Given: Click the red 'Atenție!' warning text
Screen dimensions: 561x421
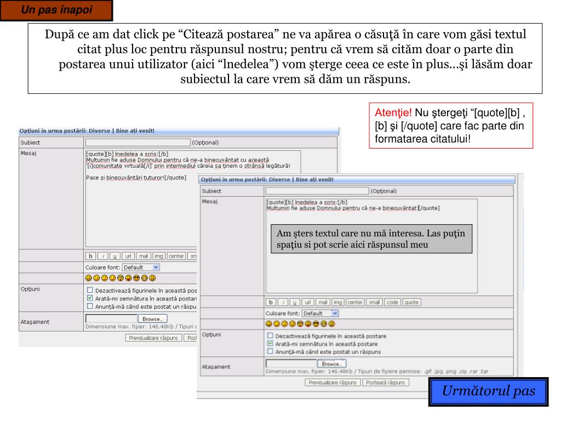Looking at the screenshot, I should pos(393,113).
